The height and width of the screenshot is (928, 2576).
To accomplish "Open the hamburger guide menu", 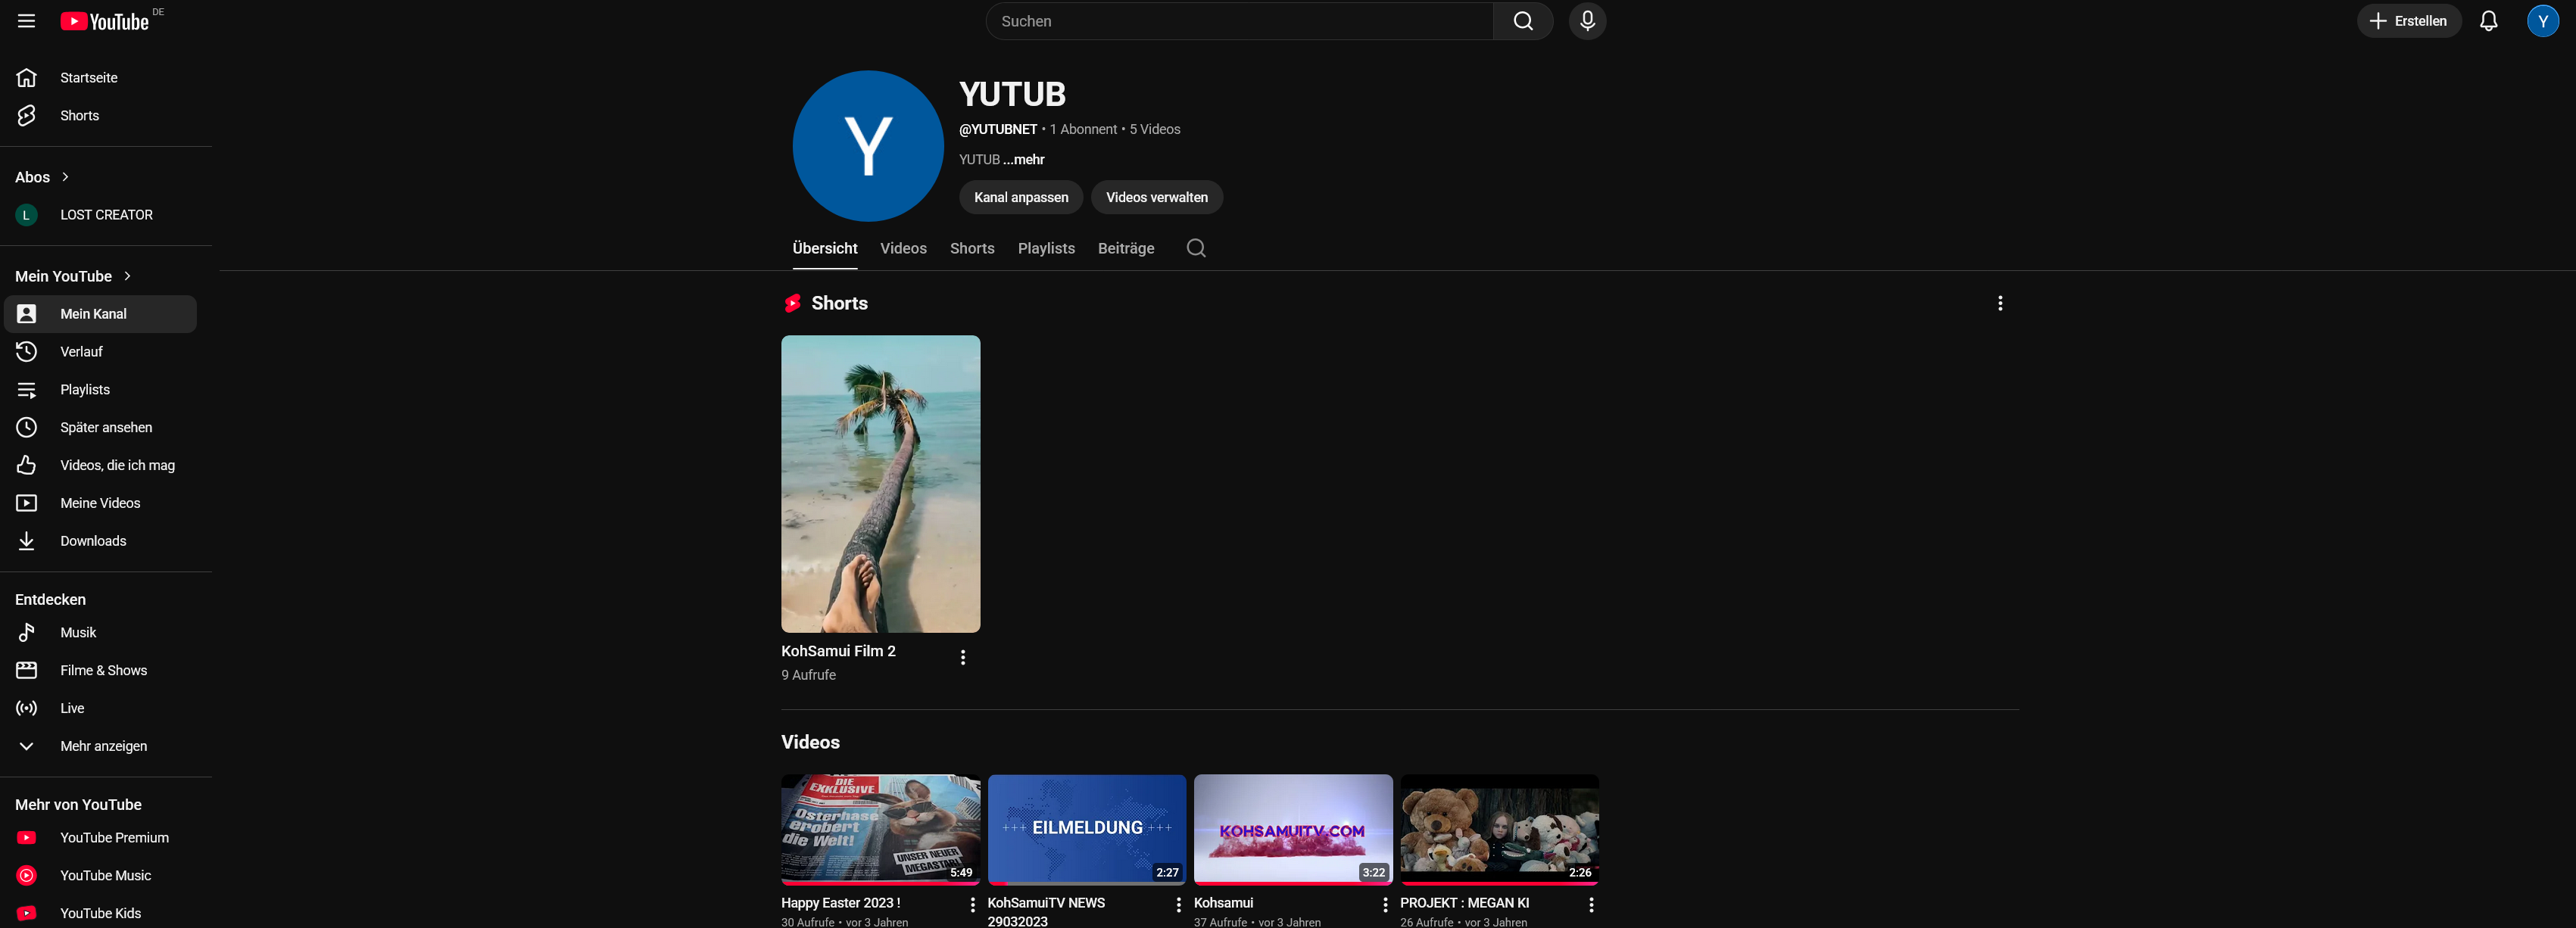I will 27,21.
